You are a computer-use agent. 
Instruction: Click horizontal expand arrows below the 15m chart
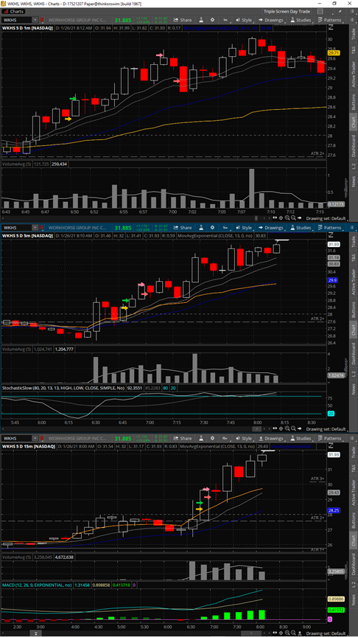[275, 633]
